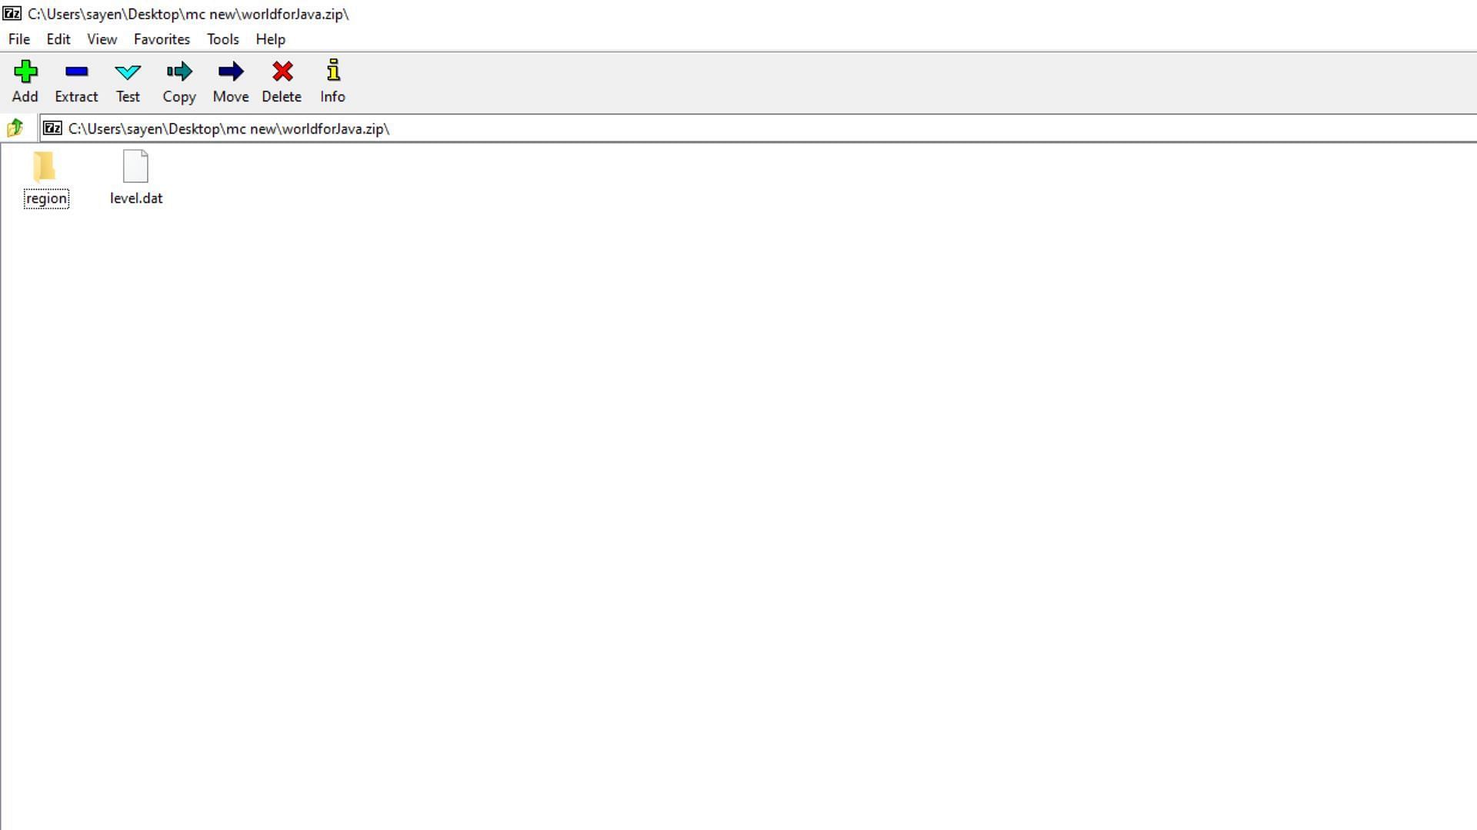Viewport: 1477px width, 830px height.
Task: Select level.dat file in archive
Action: [x=136, y=178]
